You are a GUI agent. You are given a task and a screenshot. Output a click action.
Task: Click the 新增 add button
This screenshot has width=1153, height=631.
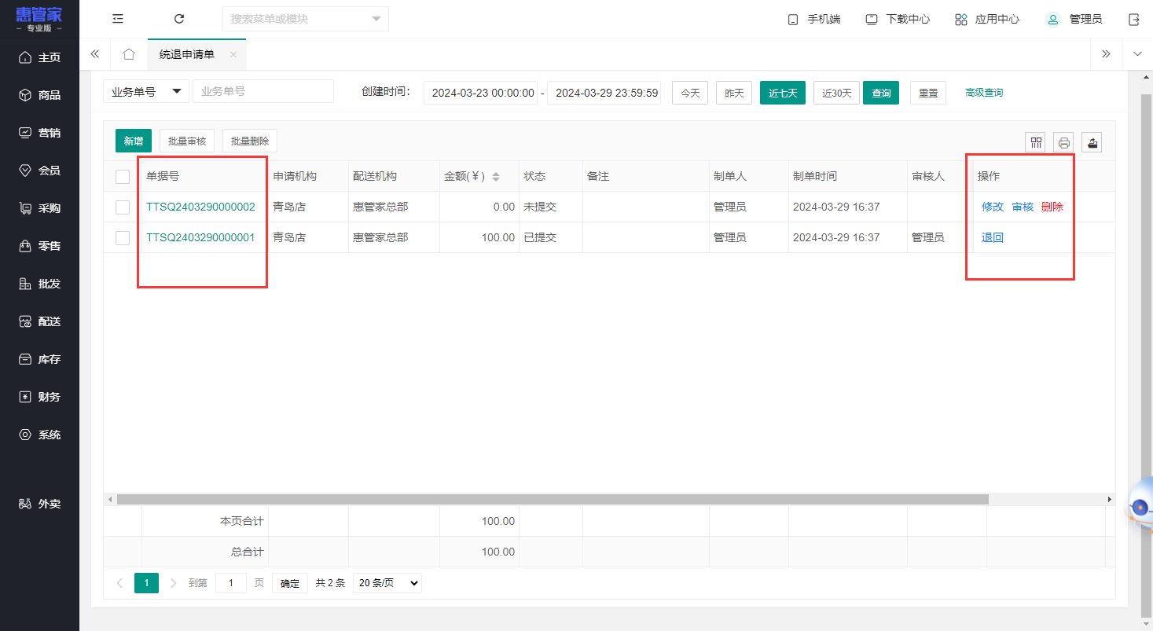click(134, 141)
